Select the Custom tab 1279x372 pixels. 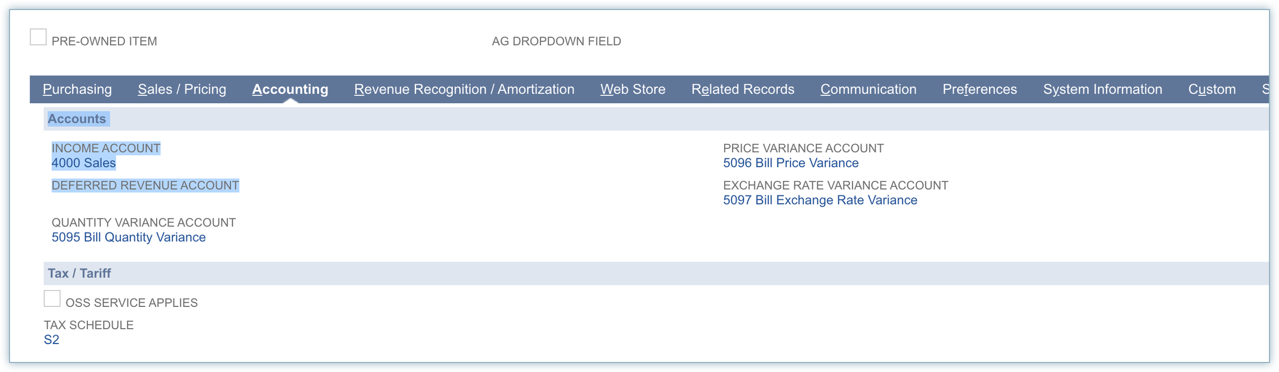coord(1212,89)
